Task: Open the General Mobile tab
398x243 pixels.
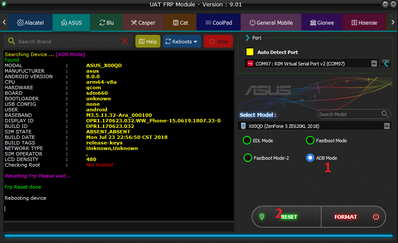Action: click(271, 23)
